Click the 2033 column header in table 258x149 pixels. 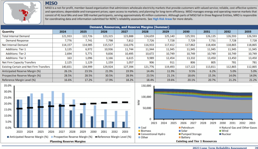pyautogui.click(x=247, y=31)
